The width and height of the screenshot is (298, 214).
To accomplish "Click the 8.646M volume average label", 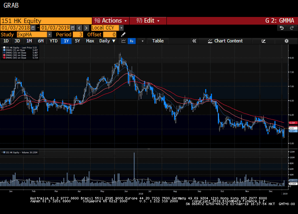I will coord(293,184).
